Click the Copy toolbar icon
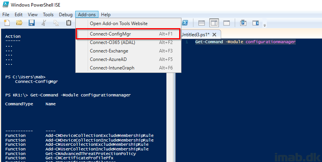 point(56,23)
